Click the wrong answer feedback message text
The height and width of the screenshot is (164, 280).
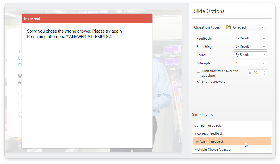coord(75,31)
